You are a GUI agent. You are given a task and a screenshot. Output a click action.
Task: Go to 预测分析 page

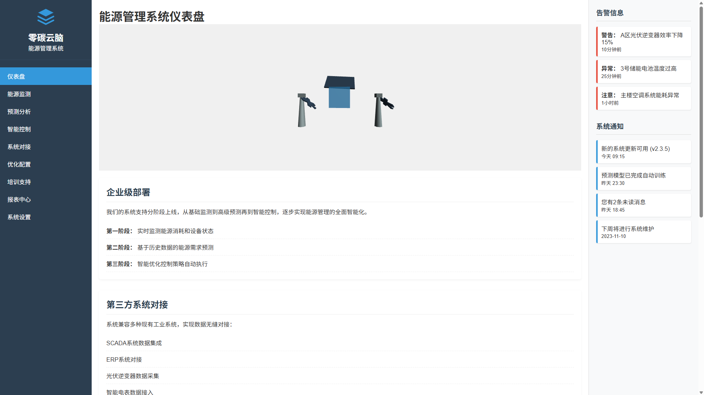(x=46, y=112)
